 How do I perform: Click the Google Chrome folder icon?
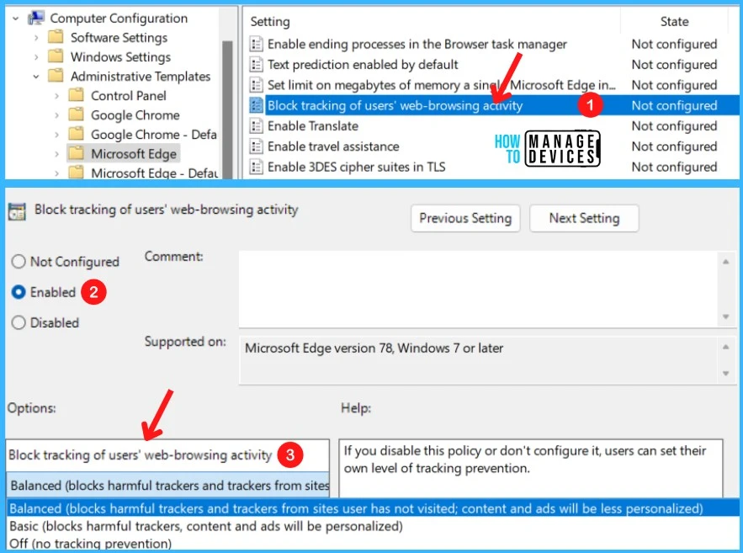coord(76,114)
